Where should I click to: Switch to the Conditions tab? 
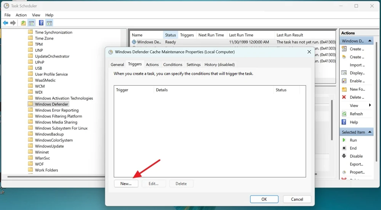coord(173,65)
